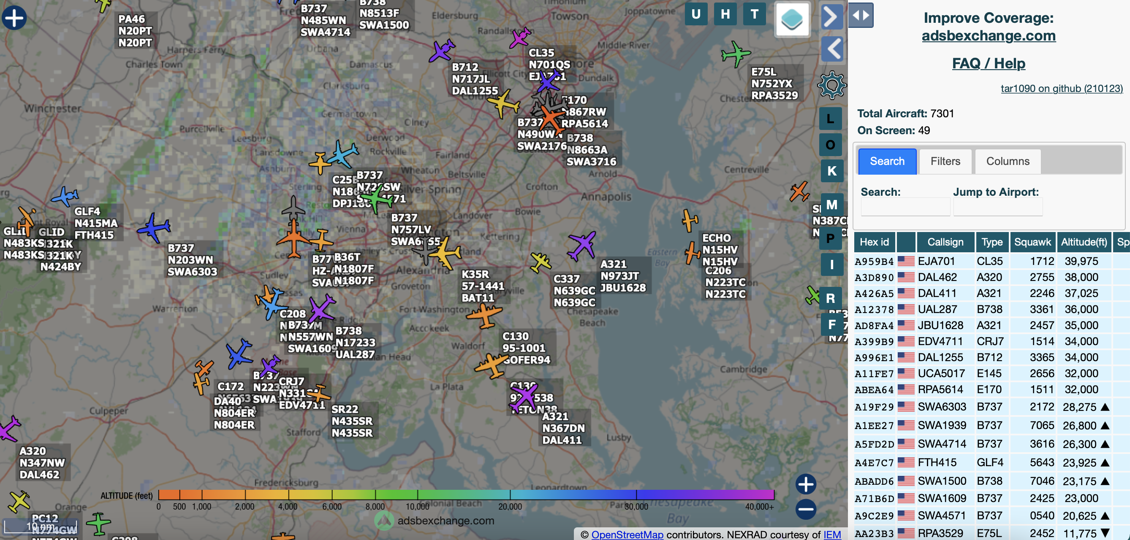Screen dimensions: 1130x540
Task: Select the UAL287 table row
Action: [991, 310]
